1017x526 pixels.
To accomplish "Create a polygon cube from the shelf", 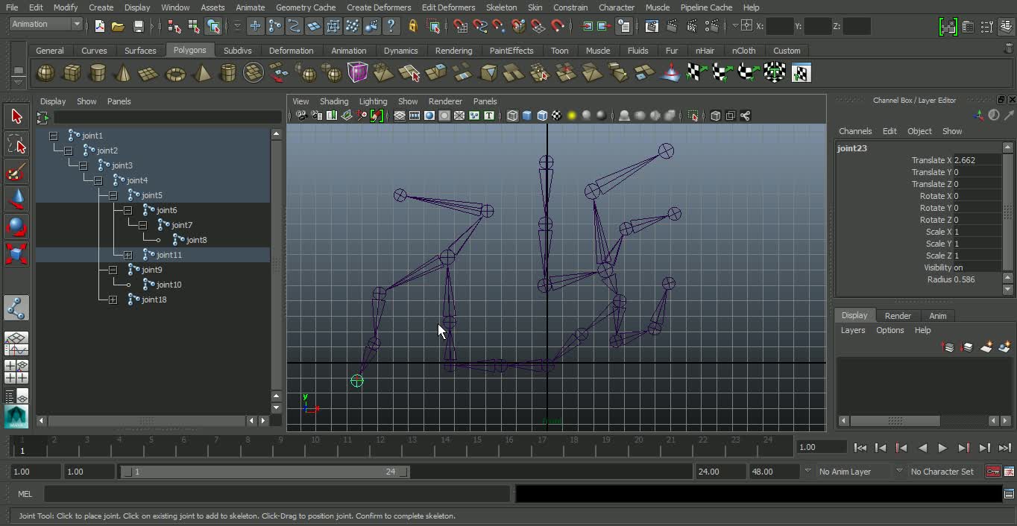I will pyautogui.click(x=72, y=73).
